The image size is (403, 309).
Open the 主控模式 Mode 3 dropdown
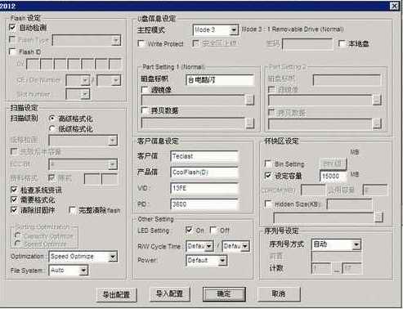click(x=233, y=30)
